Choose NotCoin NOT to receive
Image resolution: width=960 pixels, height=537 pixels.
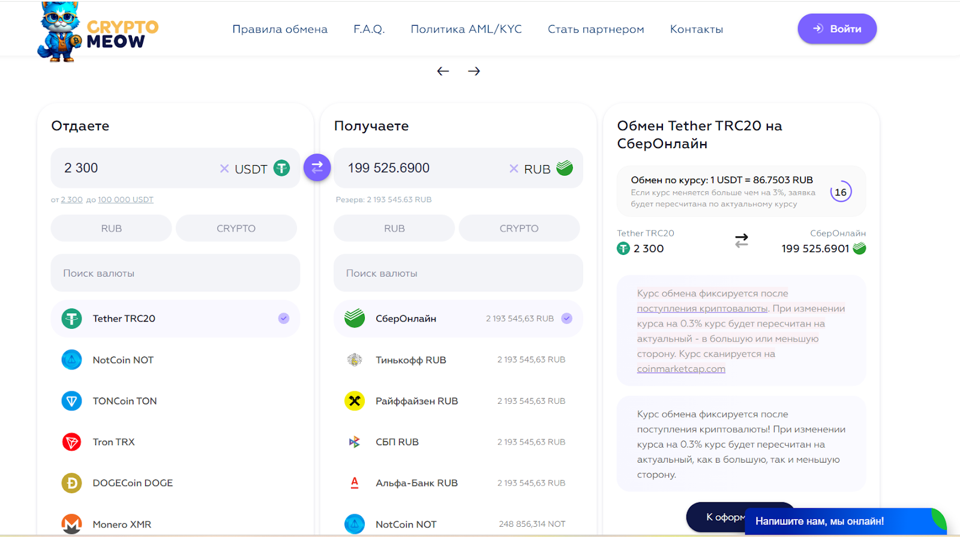click(x=458, y=524)
